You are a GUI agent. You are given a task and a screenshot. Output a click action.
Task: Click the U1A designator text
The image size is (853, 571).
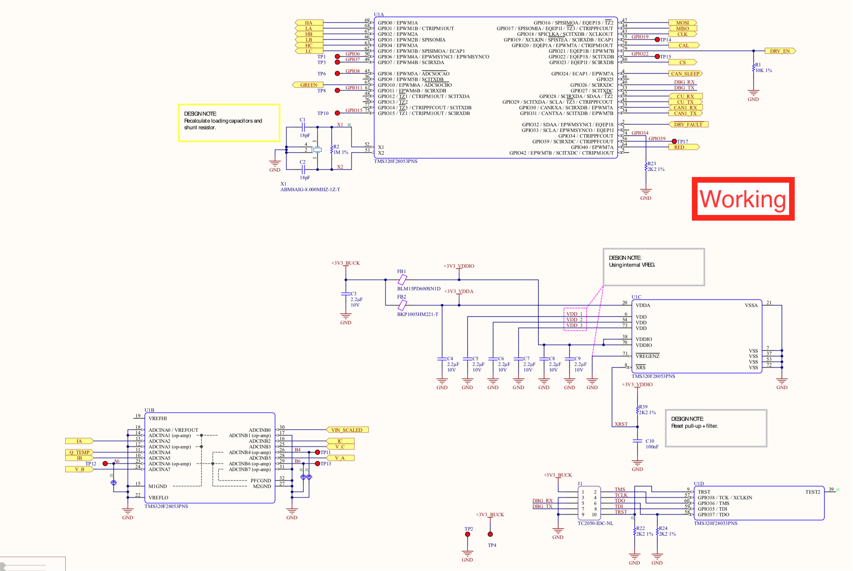pos(379,15)
